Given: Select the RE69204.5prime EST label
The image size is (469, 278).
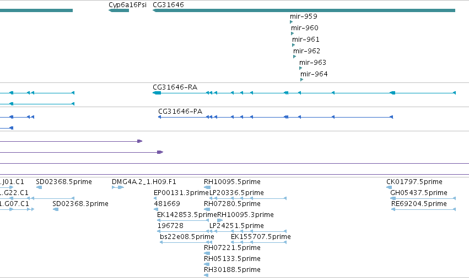Looking at the screenshot, I should coord(419,204).
